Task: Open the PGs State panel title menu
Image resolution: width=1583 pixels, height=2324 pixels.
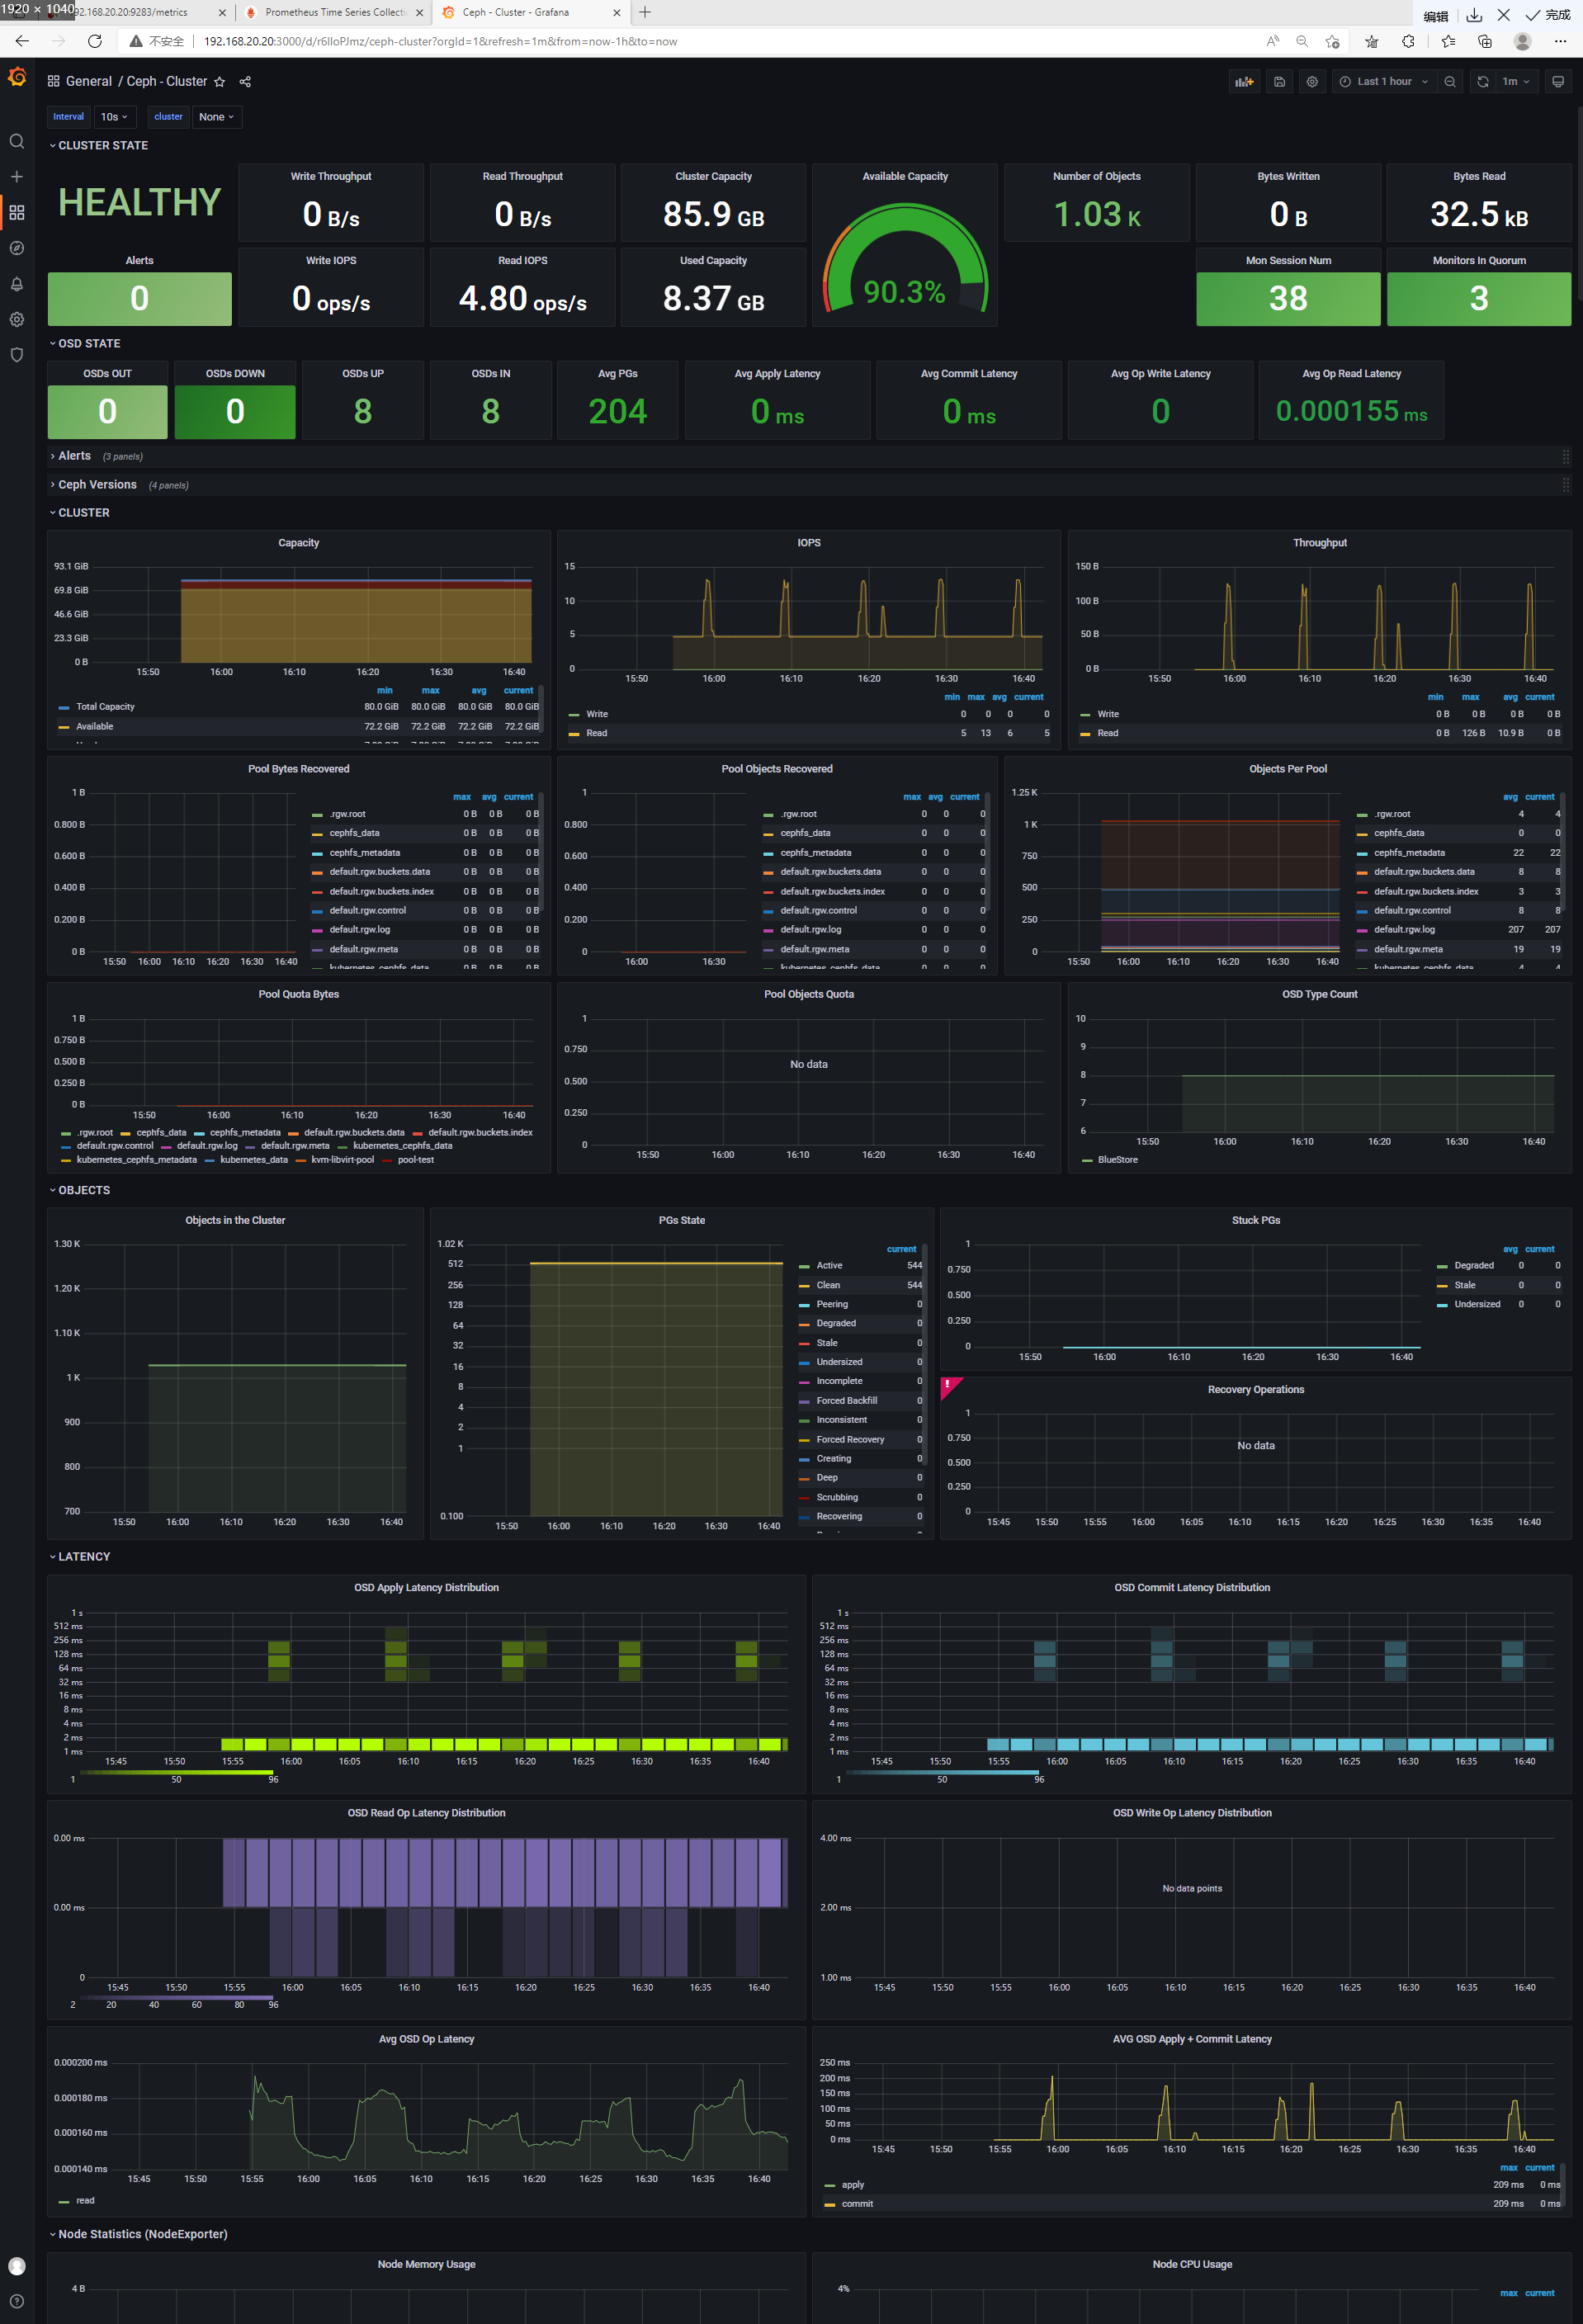Action: pyautogui.click(x=681, y=1221)
